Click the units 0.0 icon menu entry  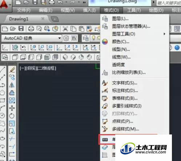[x=105, y=140]
